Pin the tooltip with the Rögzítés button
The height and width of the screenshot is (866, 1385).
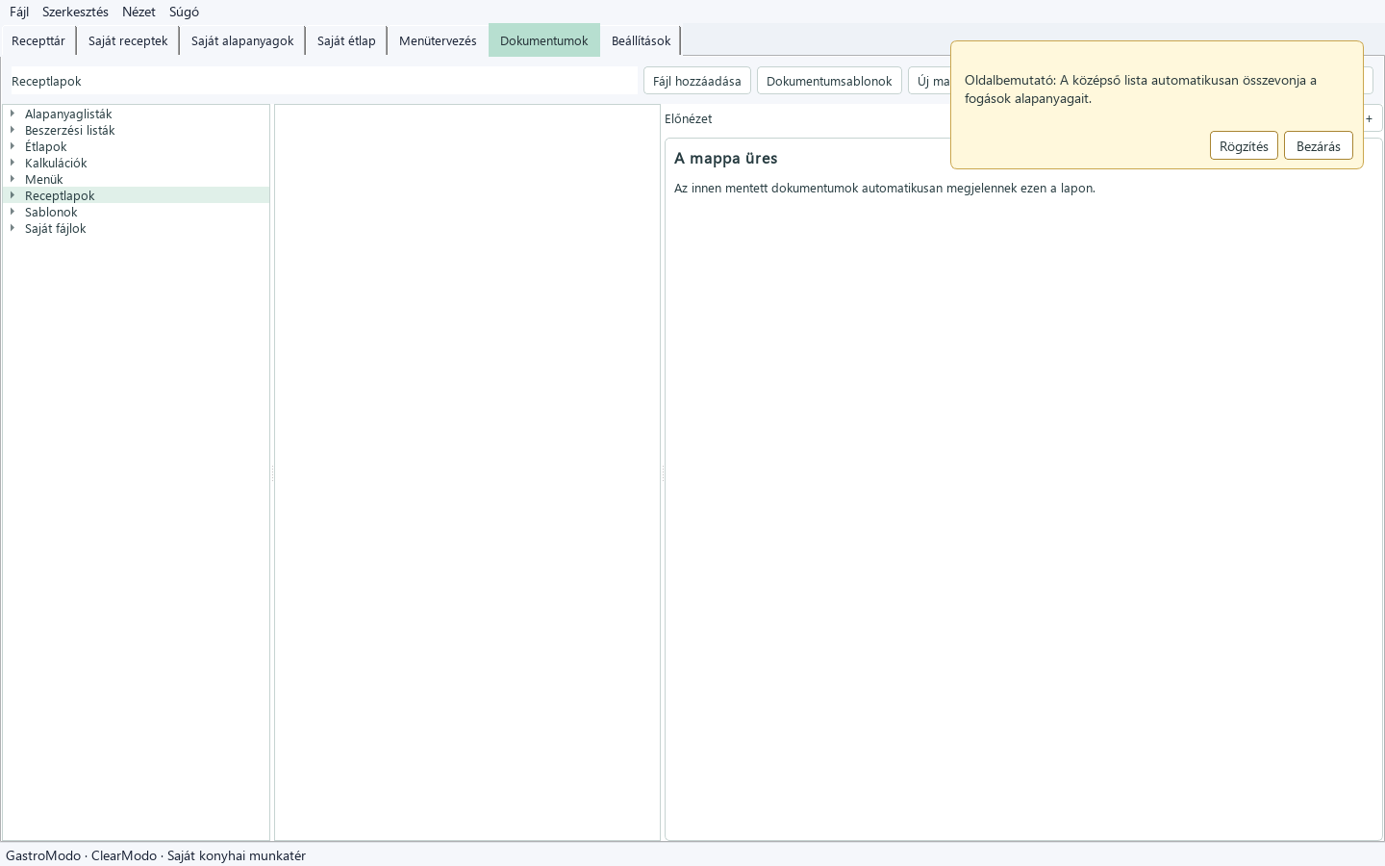(1244, 146)
